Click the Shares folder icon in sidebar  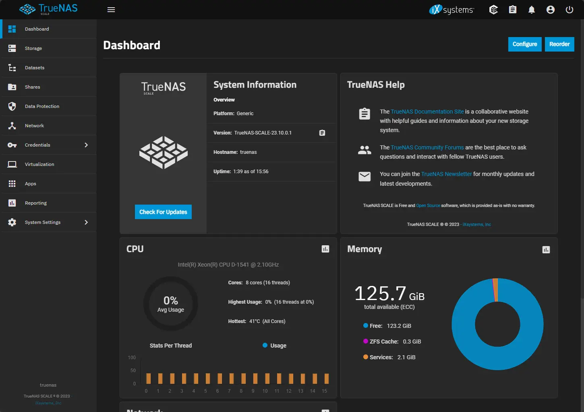pyautogui.click(x=12, y=87)
